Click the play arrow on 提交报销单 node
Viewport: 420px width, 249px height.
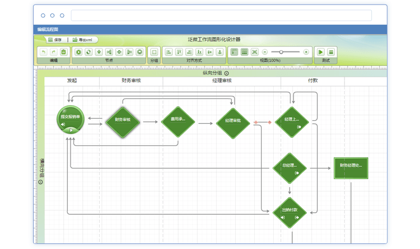click(71, 130)
